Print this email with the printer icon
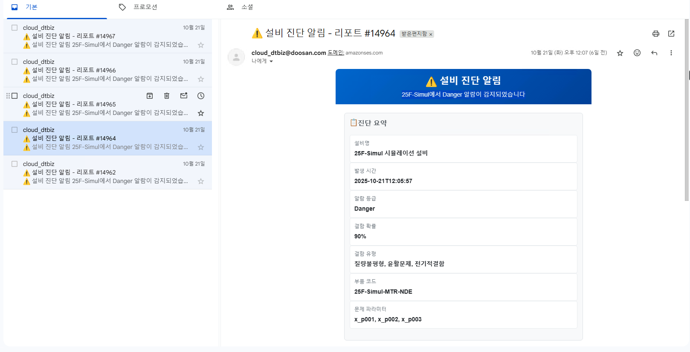The image size is (690, 352). click(x=656, y=34)
